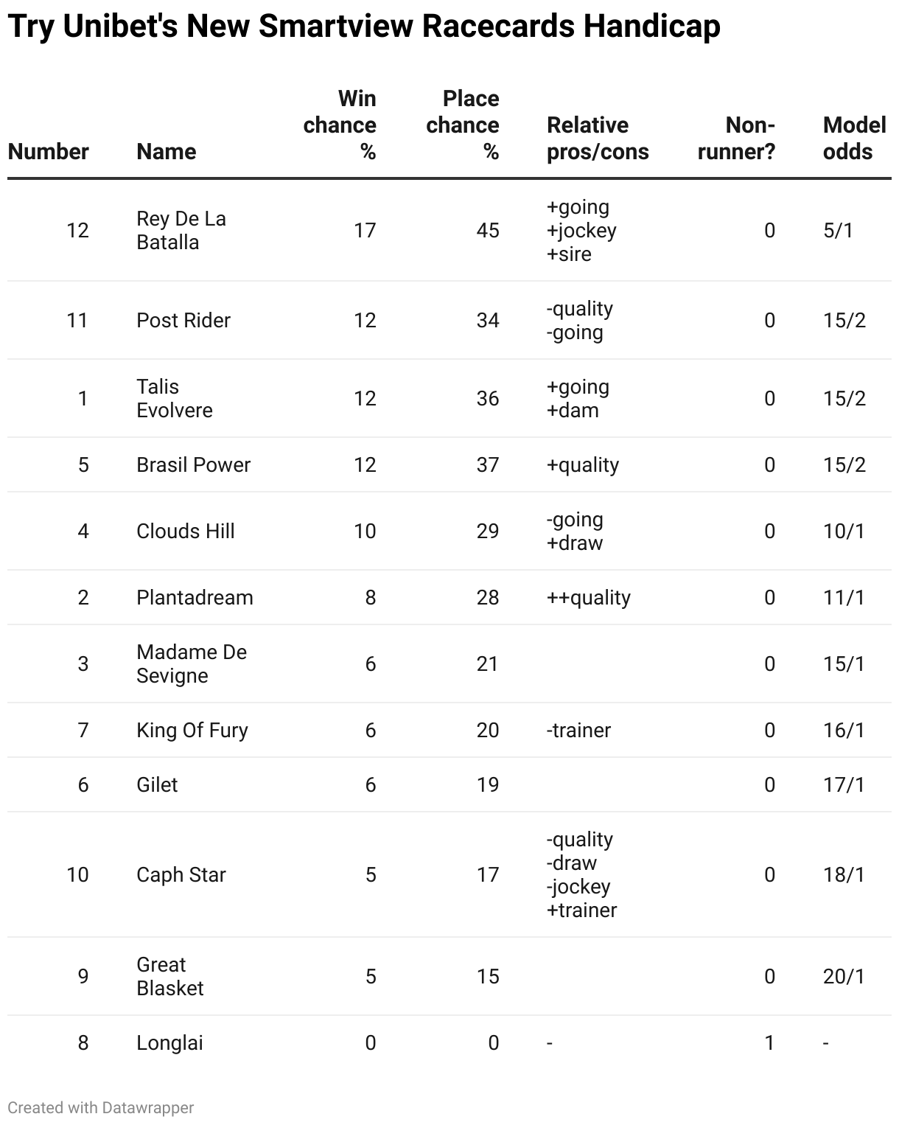Select the Rey De La Batalla name
This screenshot has width=899, height=1125.
tap(181, 231)
